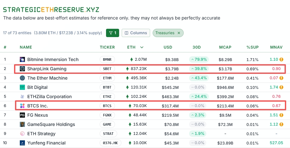Screen dimensions: 290x148
Task: Click the GameSquare Holdings logo icon
Action: coord(22,124)
